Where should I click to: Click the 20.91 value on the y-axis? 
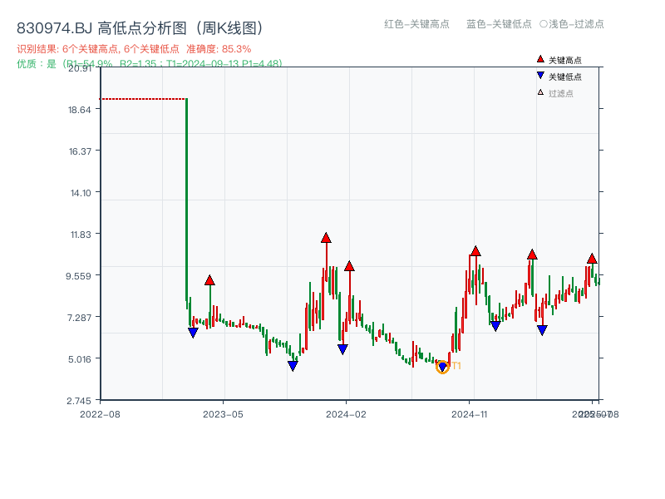pos(81,71)
